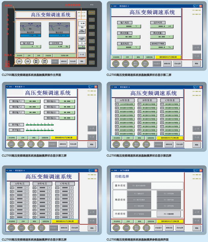Toggle 数字输入 bit 0 indicator in 状态显示-3
208x242 pixels.
tap(27, 124)
